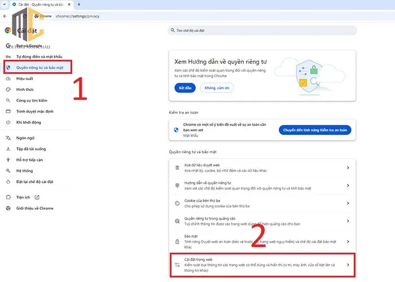Open Cài đặt trang web row
This screenshot has height=282, width=395.
click(262, 265)
